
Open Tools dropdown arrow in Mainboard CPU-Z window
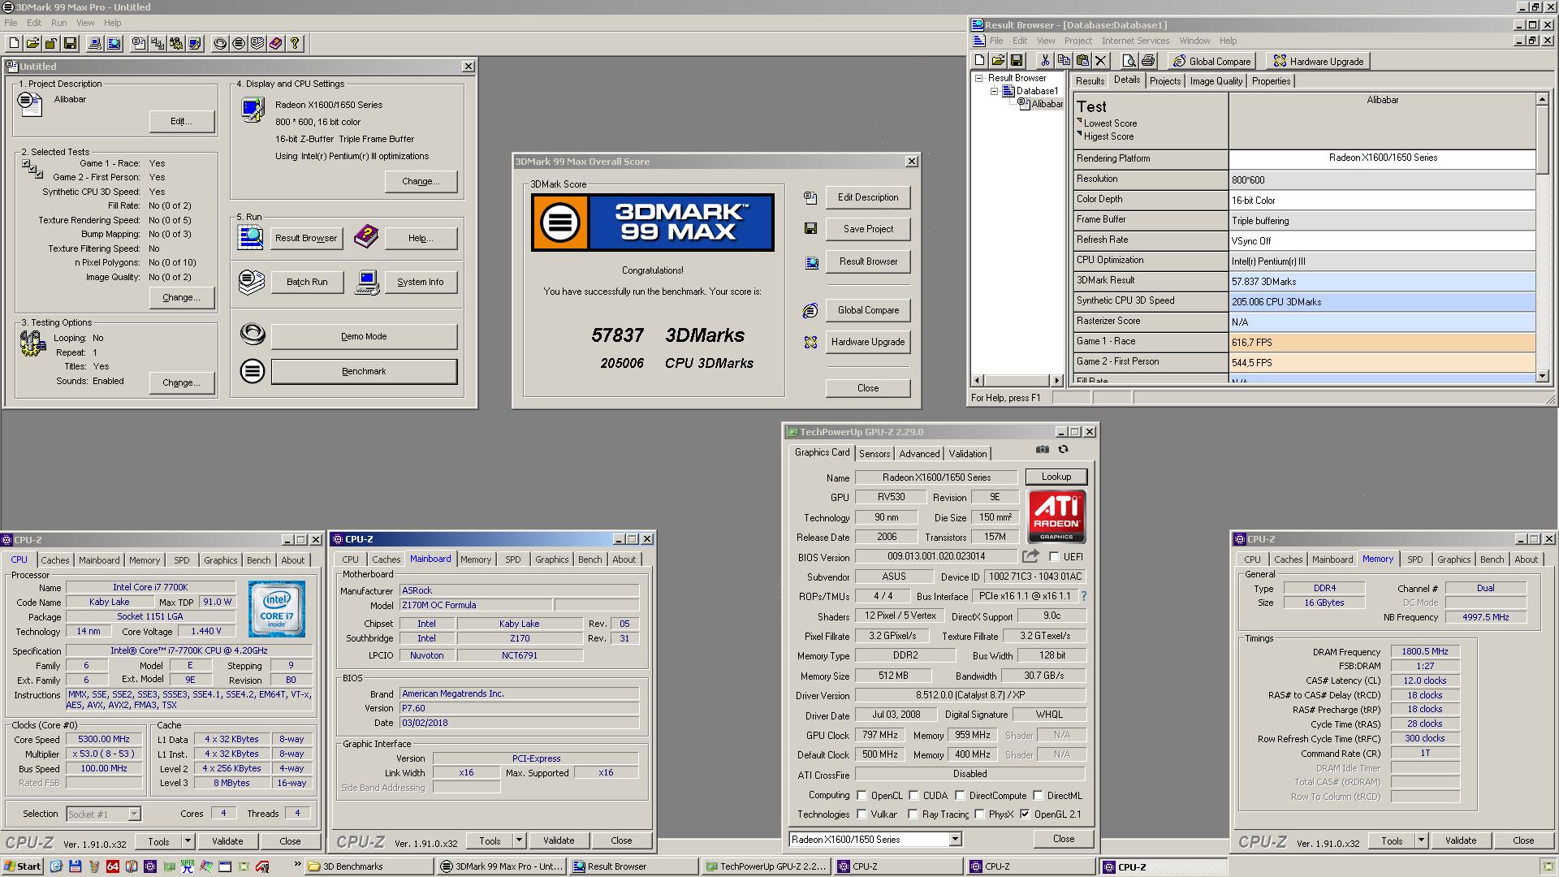519,841
